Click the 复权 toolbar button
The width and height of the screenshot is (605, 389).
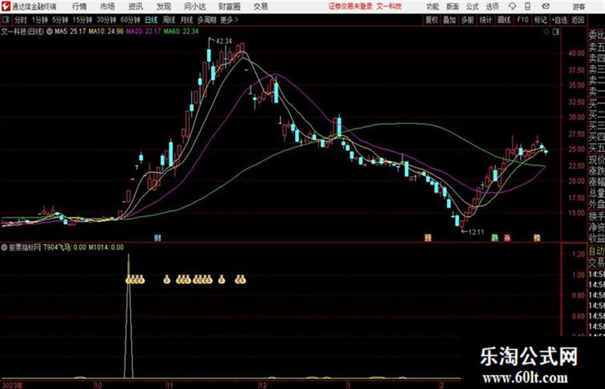tap(432, 20)
